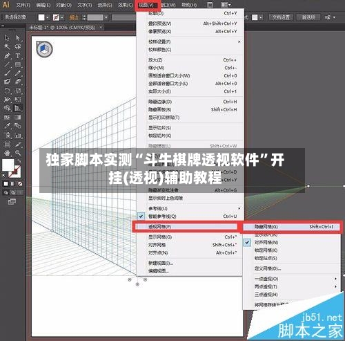Open the Change Screen Mode button
Screen dimensions: 345x341
click(12, 202)
